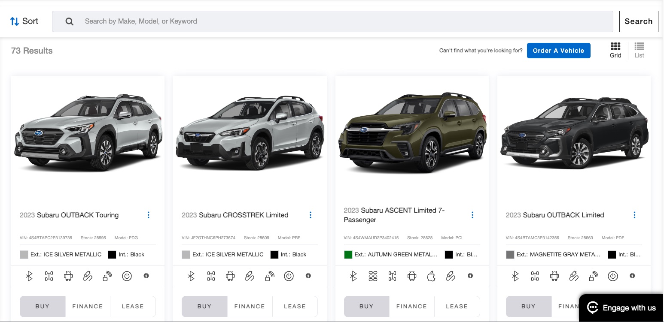Click push-button start icon on OUTBACK Touring
The image size is (664, 322).
click(x=127, y=276)
